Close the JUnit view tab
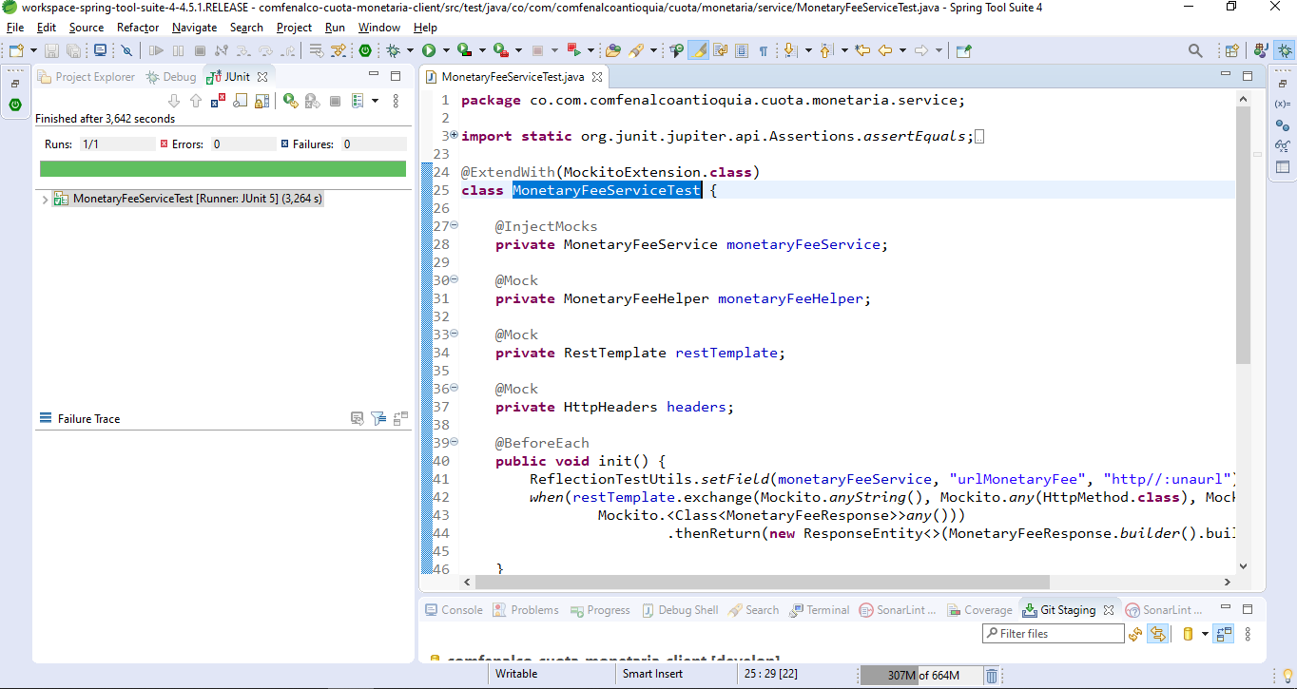The width and height of the screenshot is (1297, 689). 262,77
